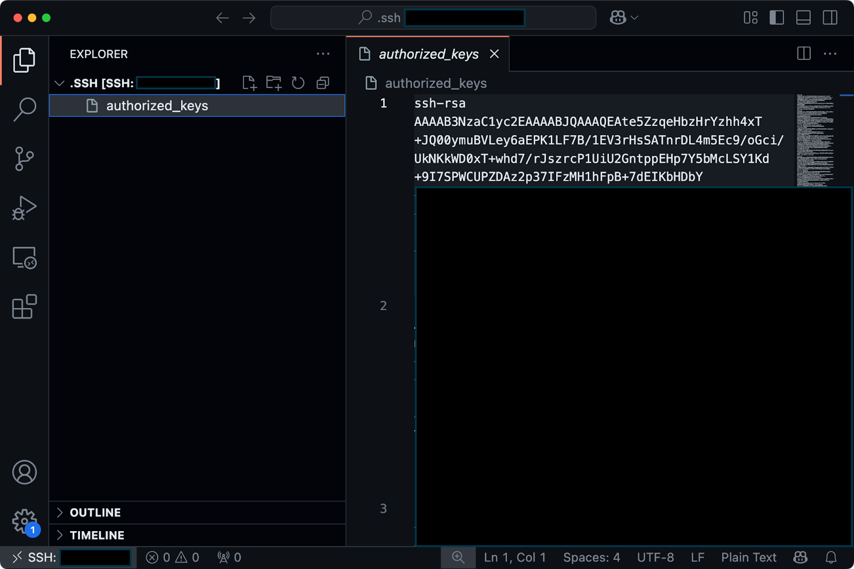Open the Run and Debug view
Viewport: 854px width, 569px height.
pyautogui.click(x=24, y=208)
